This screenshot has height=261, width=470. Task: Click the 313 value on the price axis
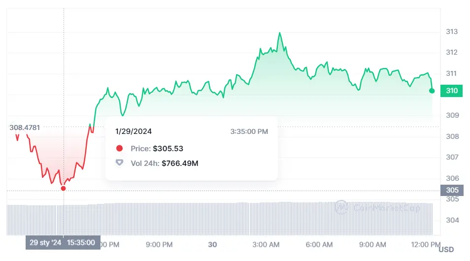point(452,32)
